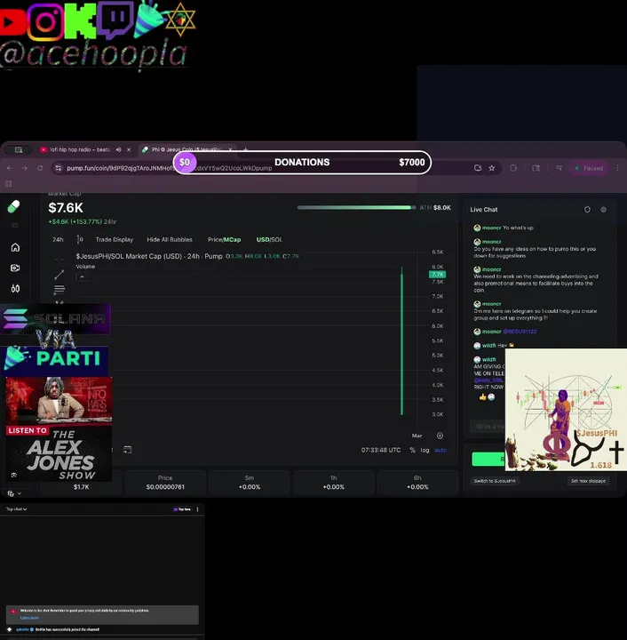Open the side panel icon in the browser toolbar
Viewport: 627px width, 640px height.
(x=536, y=168)
